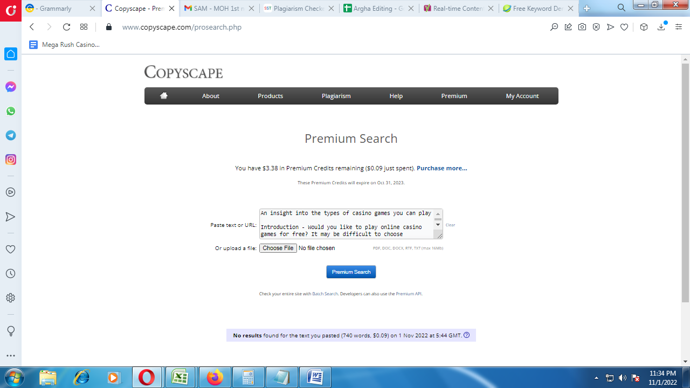Click the lightbulb icon in sidebar

(10, 331)
